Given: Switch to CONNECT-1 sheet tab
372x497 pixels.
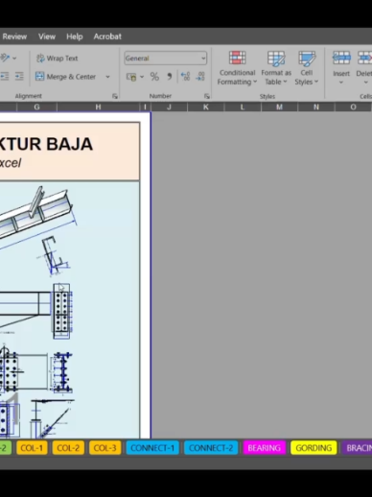Looking at the screenshot, I should 152,448.
